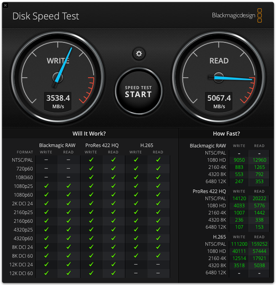276x285 pixels.
Task: Click Blackmagic RAW 1080 HD write value 9050
Action: pyautogui.click(x=239, y=160)
